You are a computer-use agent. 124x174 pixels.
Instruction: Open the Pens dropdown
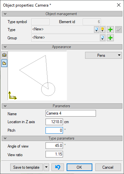104,55
